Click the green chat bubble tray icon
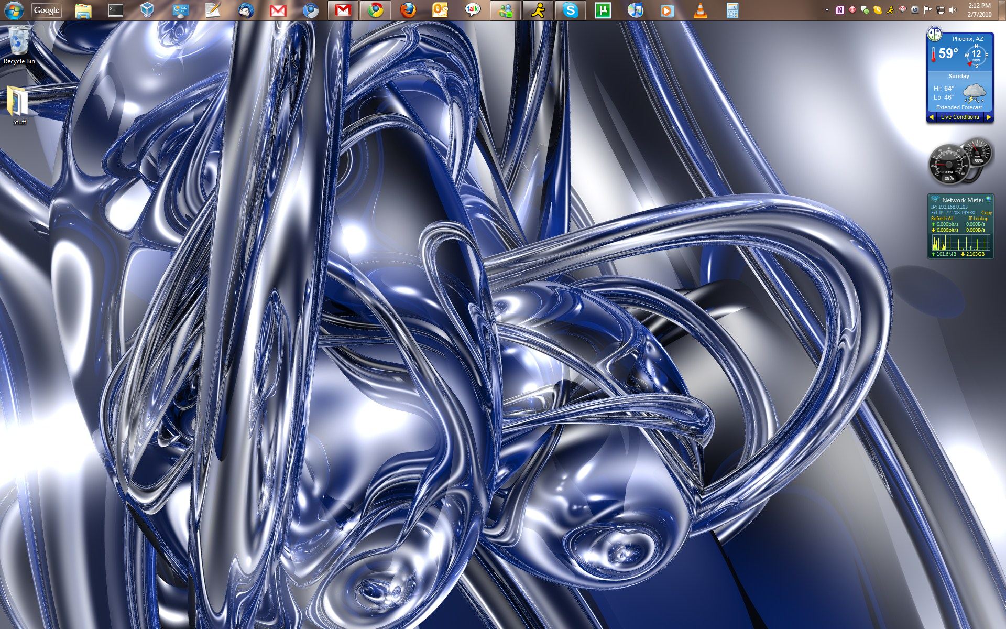 pyautogui.click(x=865, y=10)
